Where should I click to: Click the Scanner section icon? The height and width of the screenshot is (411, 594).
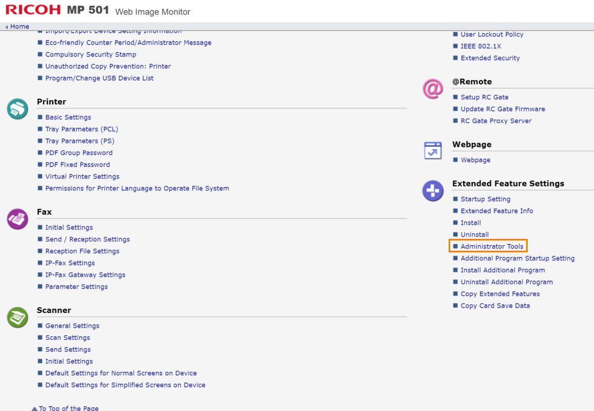click(17, 317)
